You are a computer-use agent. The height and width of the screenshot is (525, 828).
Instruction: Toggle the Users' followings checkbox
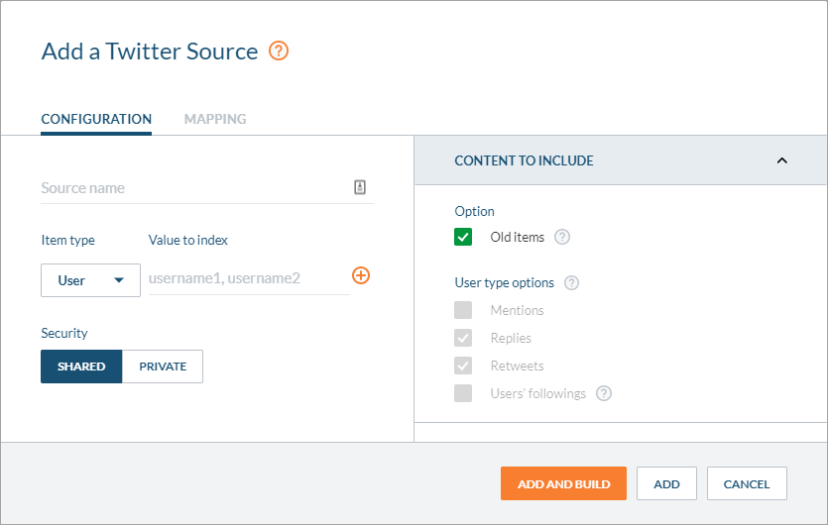click(463, 393)
